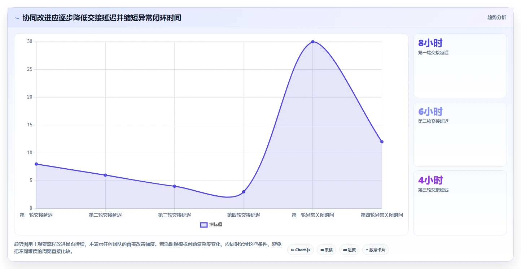Image resolution: width=521 pixels, height=269 pixels.
Task: Open the 6小时 stat card
Action: click(x=460, y=134)
